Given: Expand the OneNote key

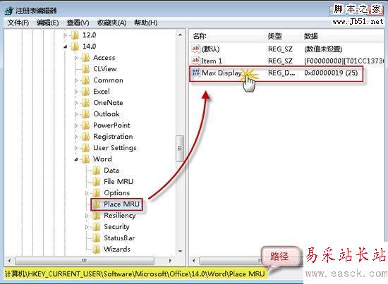Looking at the screenshot, I should (x=76, y=103).
